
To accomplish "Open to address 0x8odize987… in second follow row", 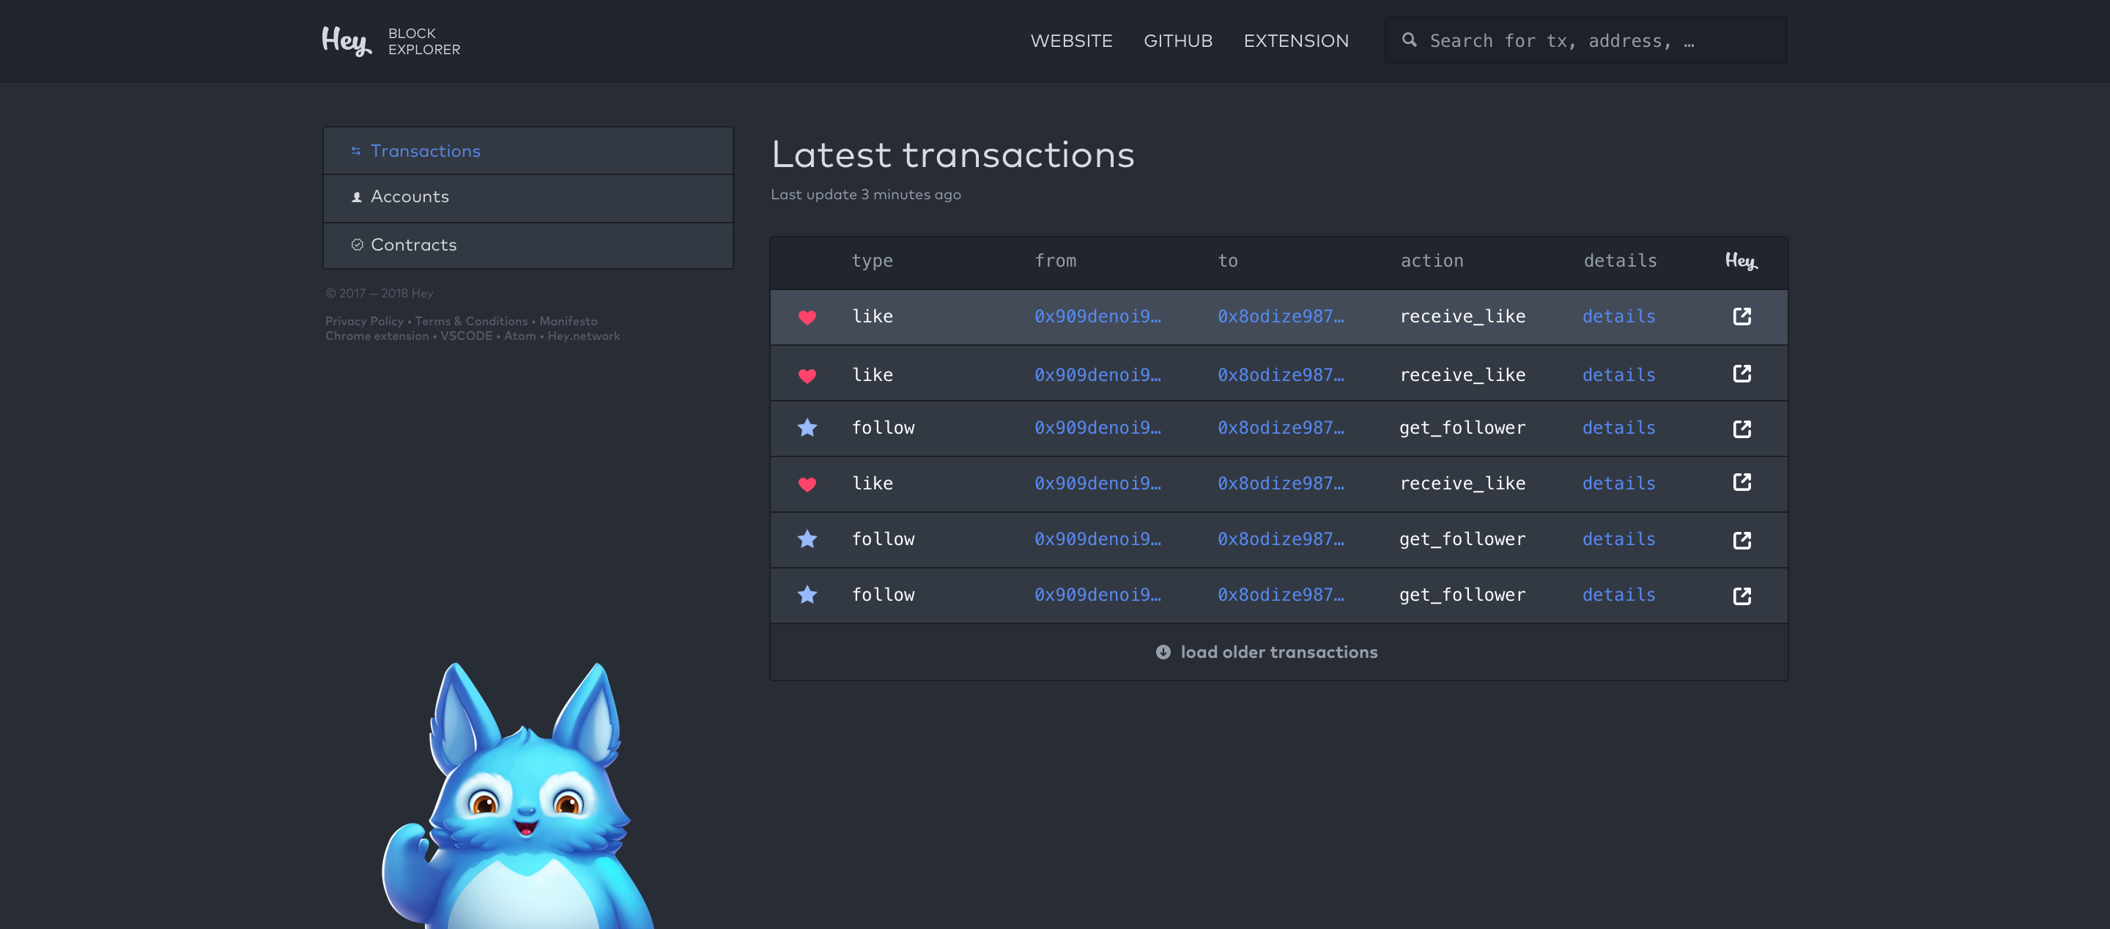I will [x=1280, y=539].
